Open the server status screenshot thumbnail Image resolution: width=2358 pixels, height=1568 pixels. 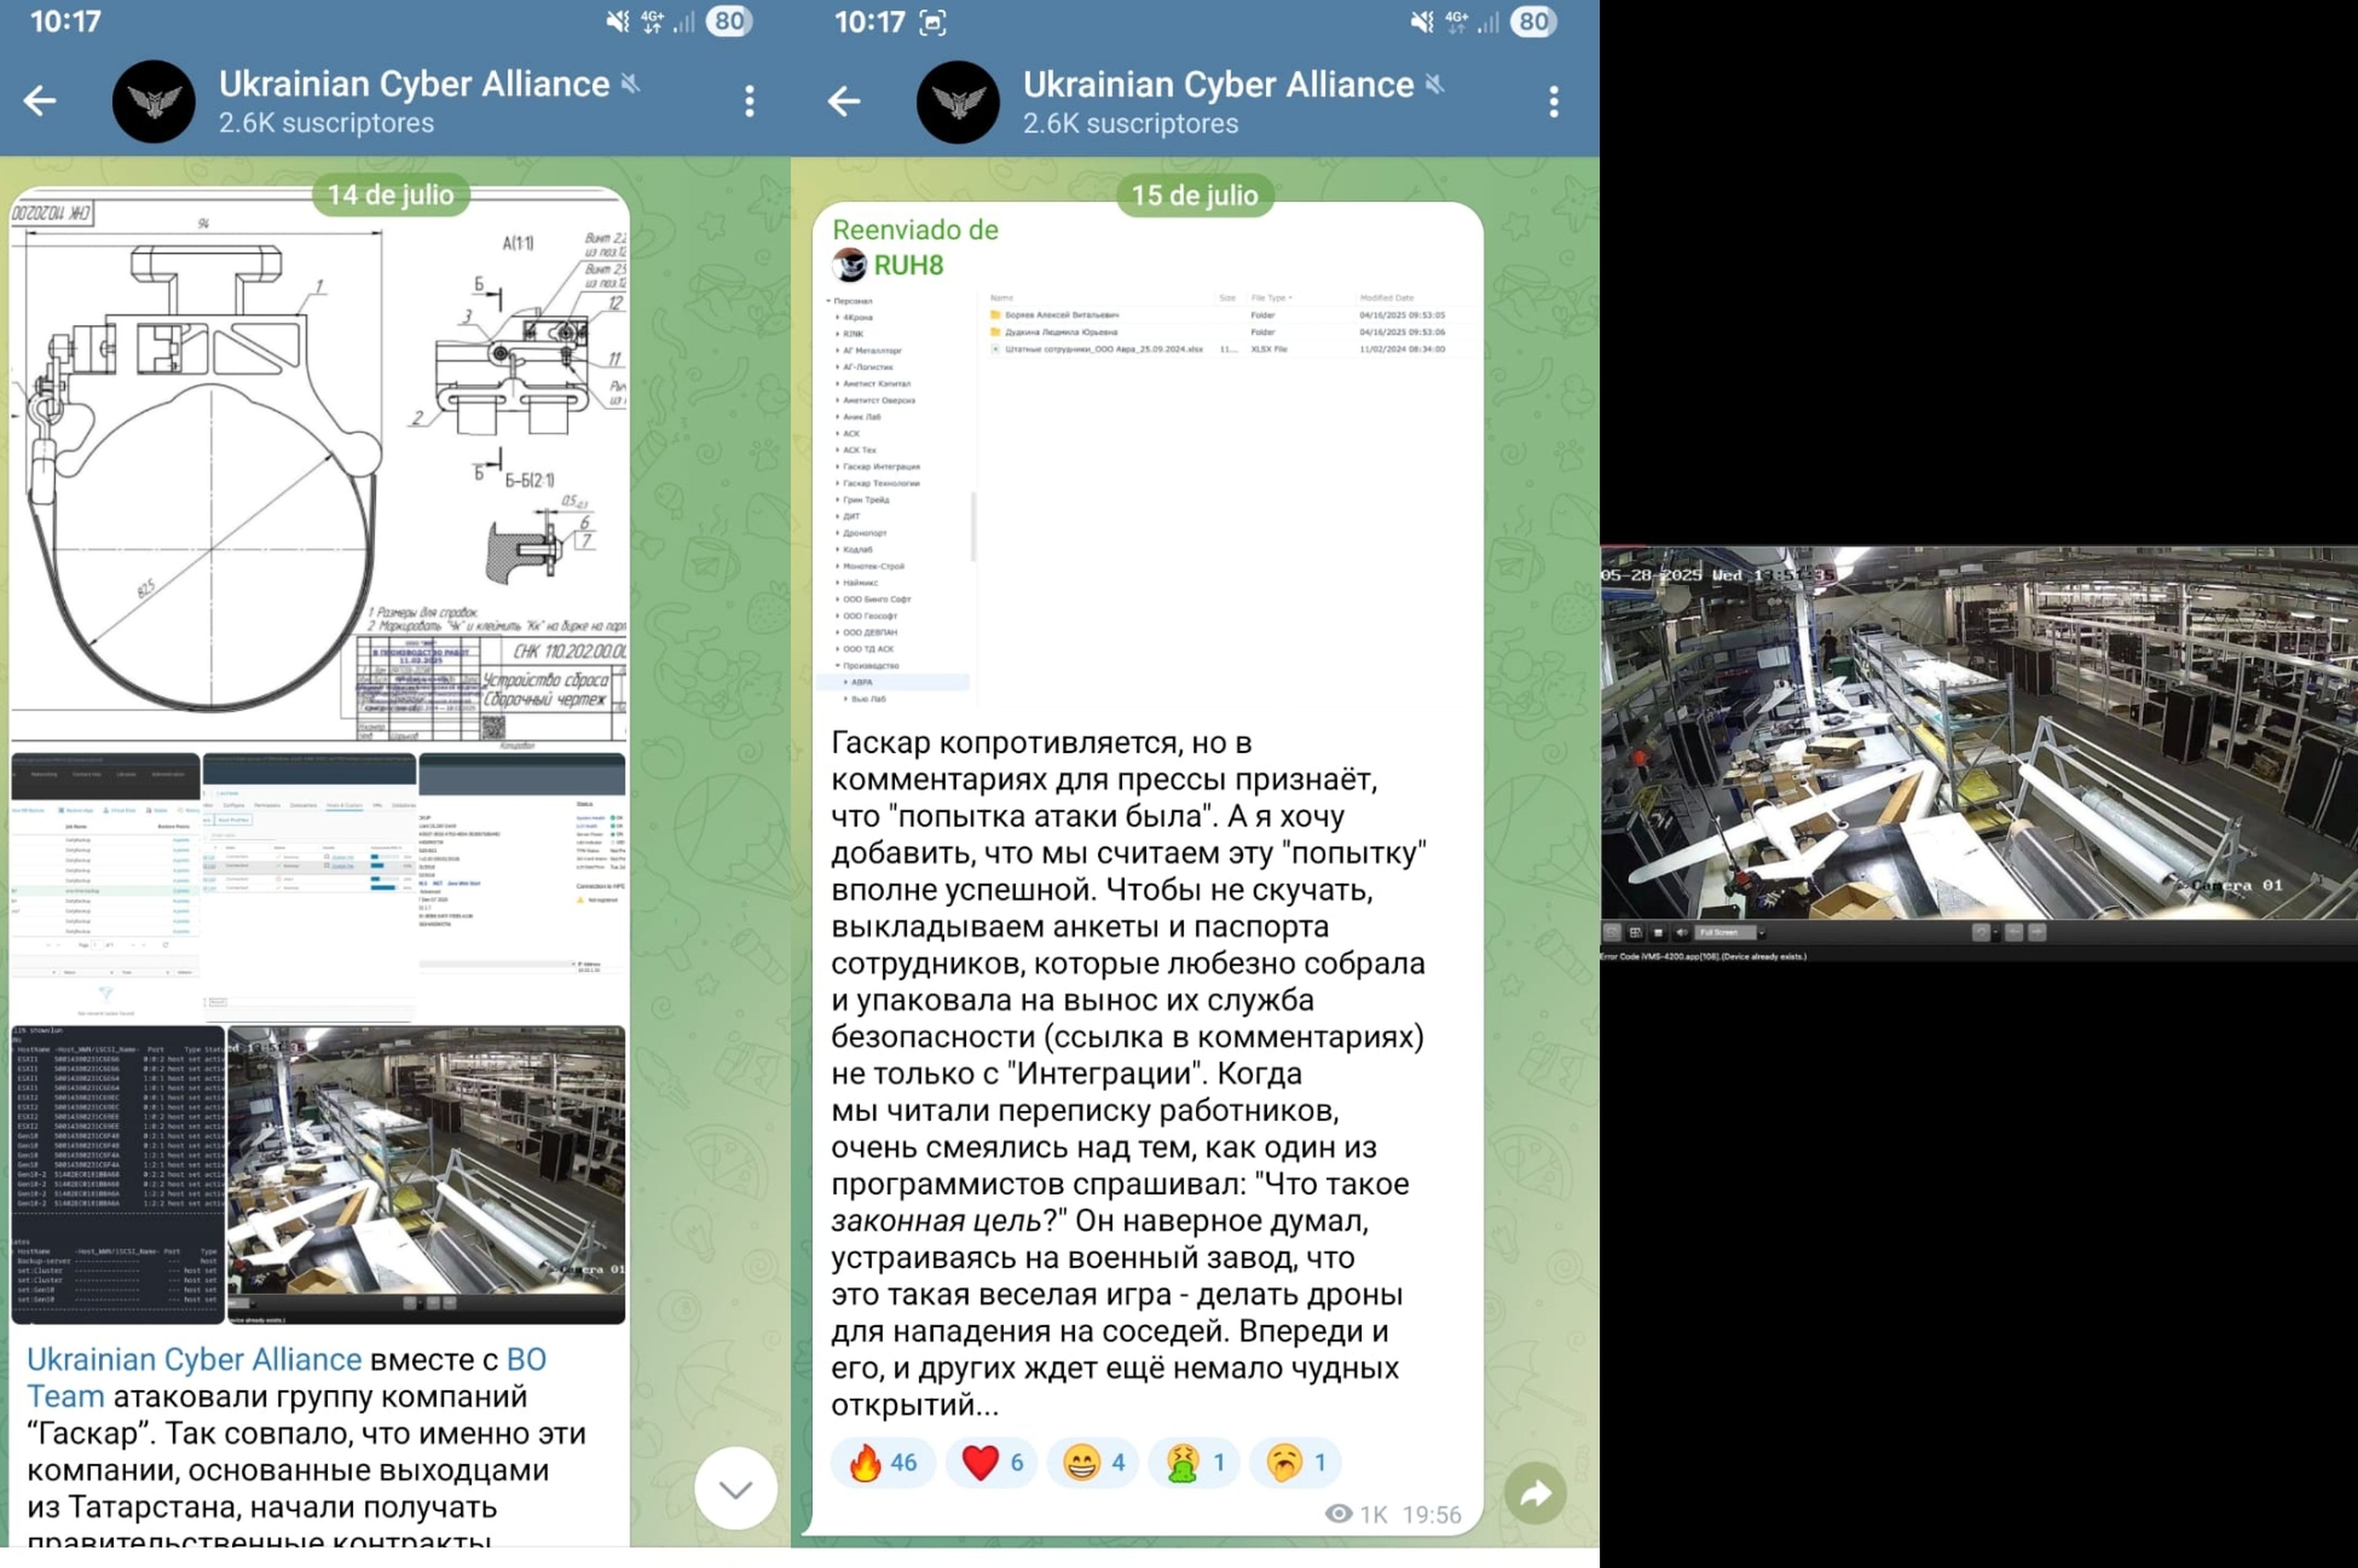(522, 888)
